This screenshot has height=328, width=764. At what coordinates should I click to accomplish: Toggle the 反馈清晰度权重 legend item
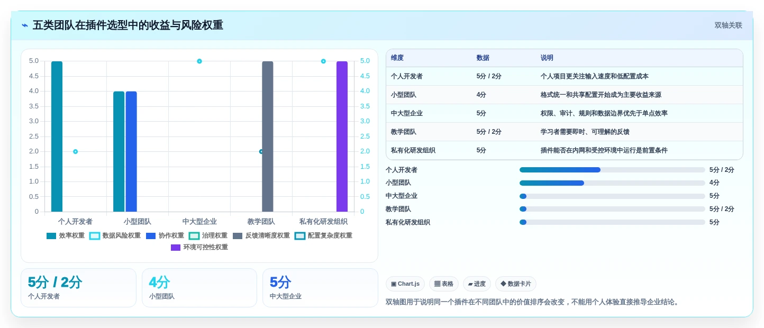(x=261, y=236)
